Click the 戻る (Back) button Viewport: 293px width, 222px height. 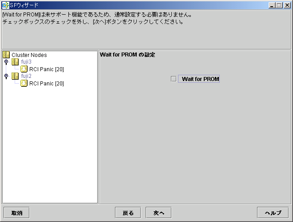click(x=128, y=213)
